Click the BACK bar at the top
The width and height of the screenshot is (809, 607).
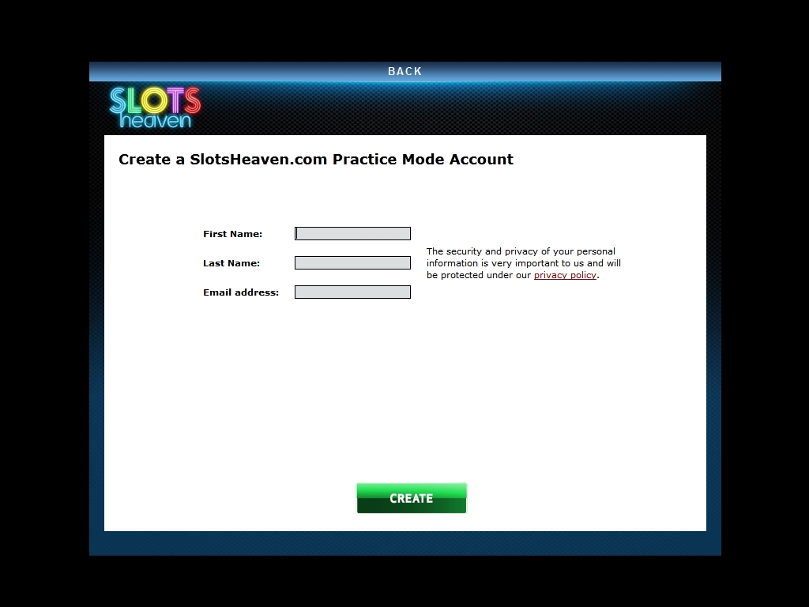click(x=405, y=71)
